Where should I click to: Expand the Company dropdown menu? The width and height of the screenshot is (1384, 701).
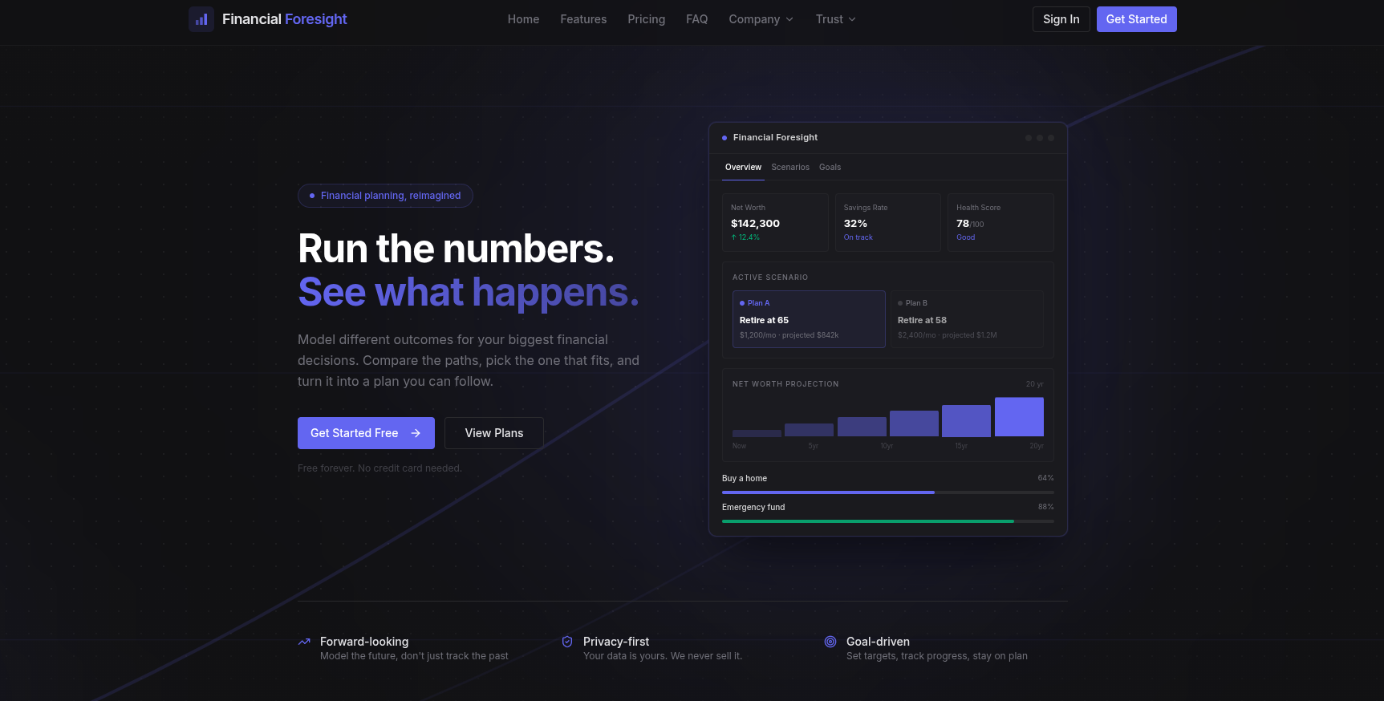(x=761, y=19)
